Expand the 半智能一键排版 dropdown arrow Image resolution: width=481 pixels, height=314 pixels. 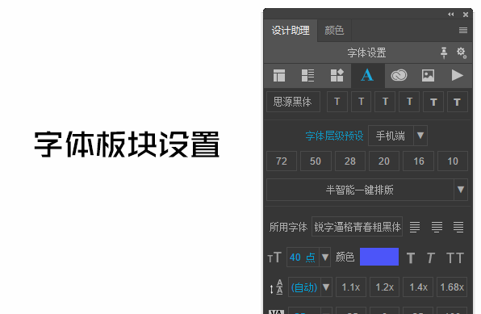(x=461, y=190)
